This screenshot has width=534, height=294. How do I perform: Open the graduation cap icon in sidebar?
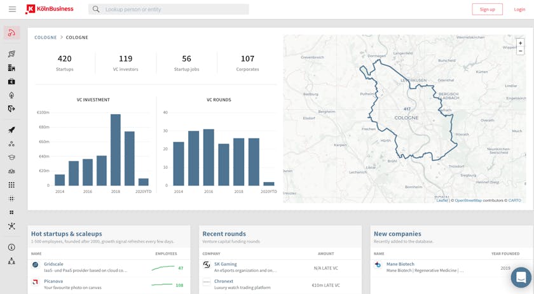(x=11, y=157)
